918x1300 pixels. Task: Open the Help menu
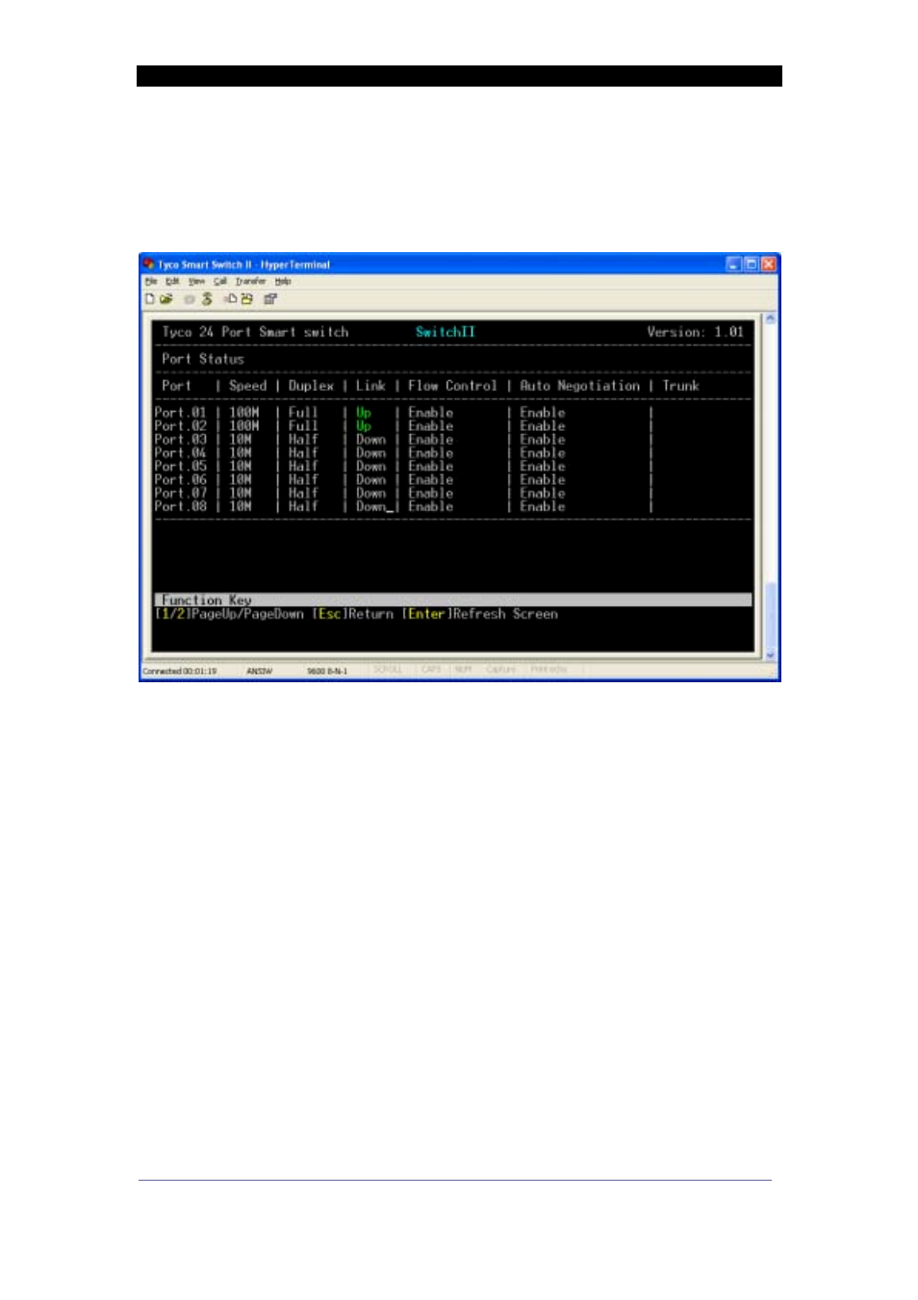(283, 282)
